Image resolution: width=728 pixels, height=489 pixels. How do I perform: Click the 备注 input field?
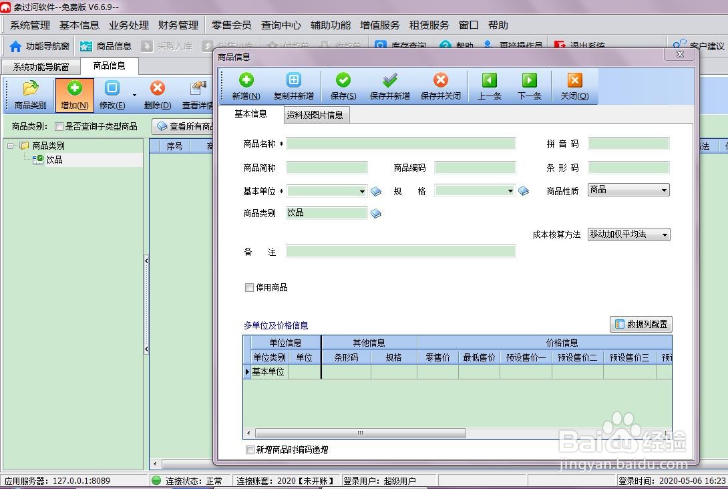point(401,251)
